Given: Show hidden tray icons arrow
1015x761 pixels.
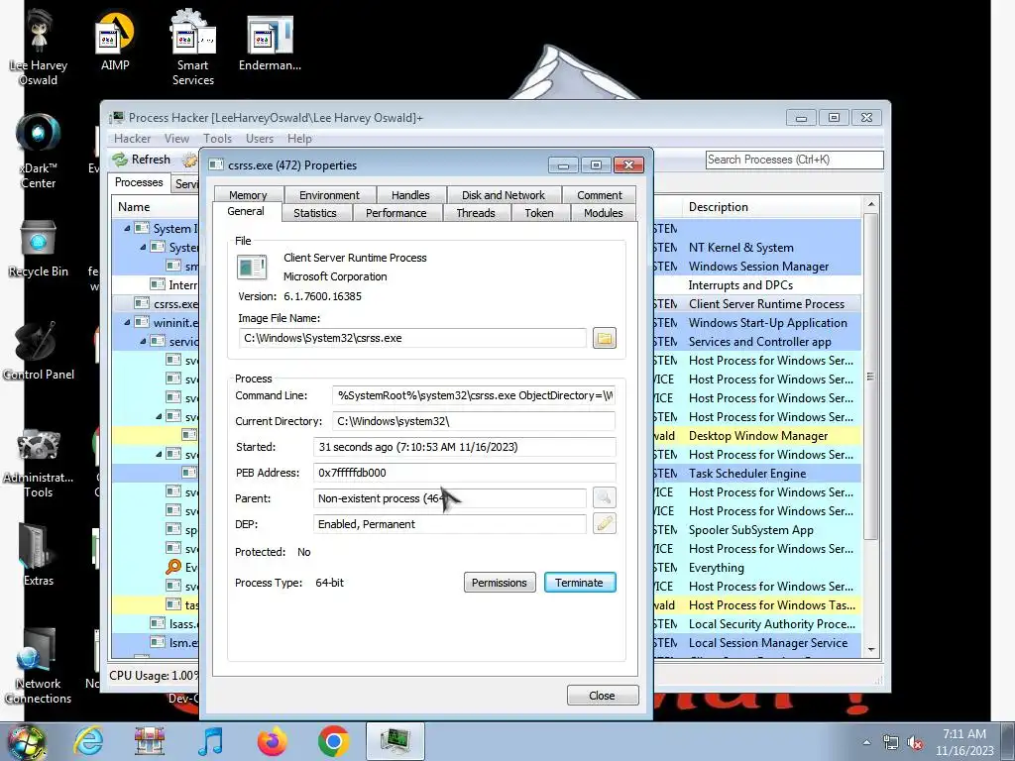Looking at the screenshot, I should [866, 743].
